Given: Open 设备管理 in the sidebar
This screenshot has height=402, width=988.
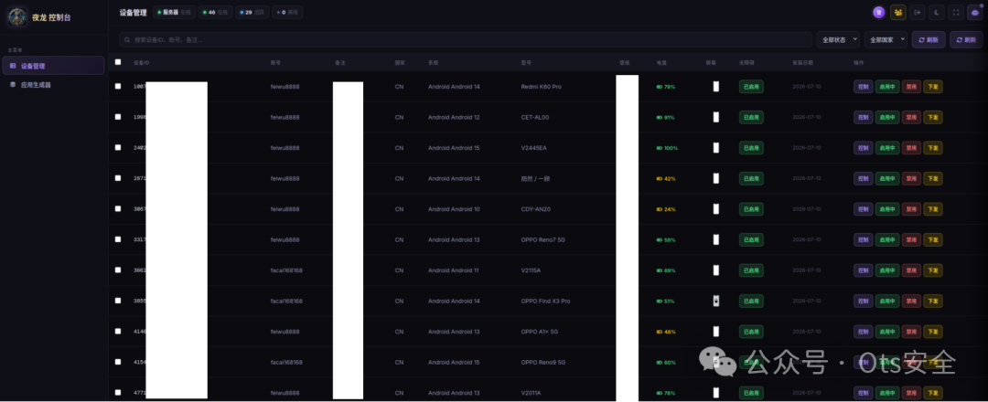Looking at the screenshot, I should click(54, 66).
